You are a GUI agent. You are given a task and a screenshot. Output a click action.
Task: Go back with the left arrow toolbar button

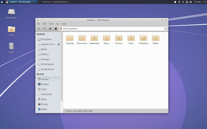(39, 29)
